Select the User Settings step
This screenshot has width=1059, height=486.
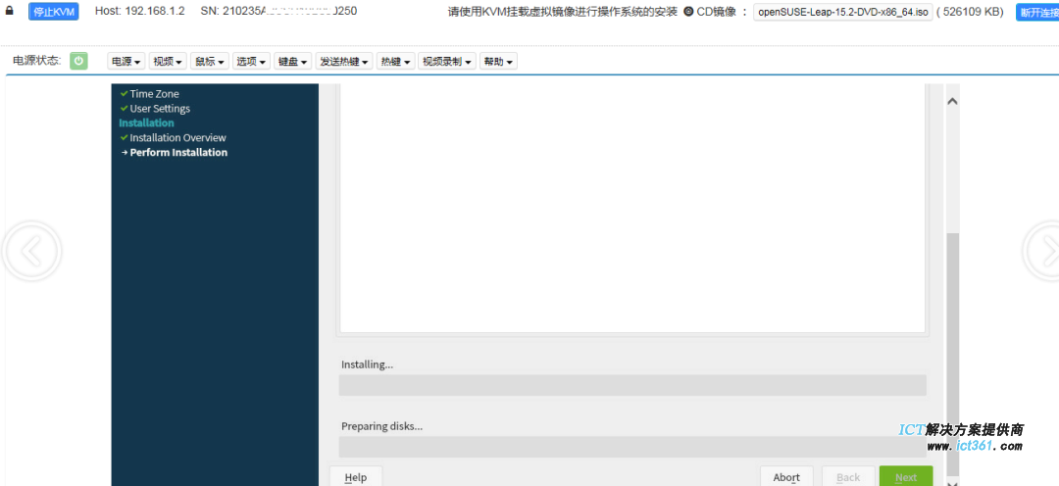point(160,108)
